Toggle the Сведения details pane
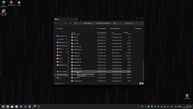The height and width of the screenshot is (109, 193). click(x=138, y=28)
